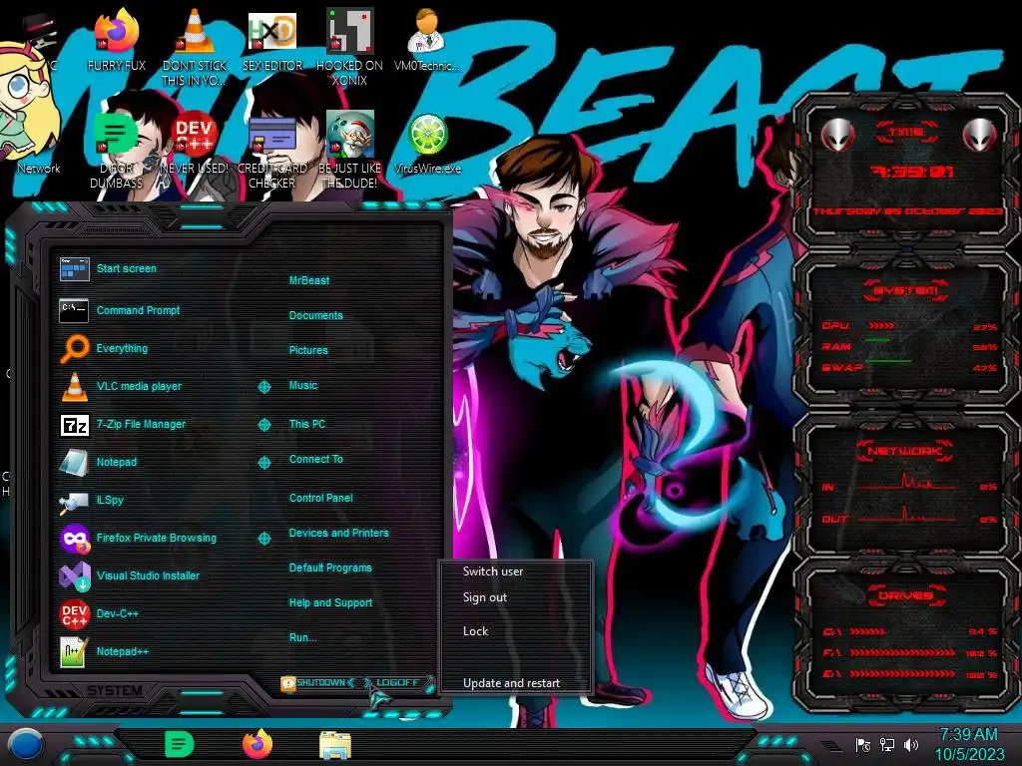
Task: Launch Everything search from start menu
Action: 103,348
